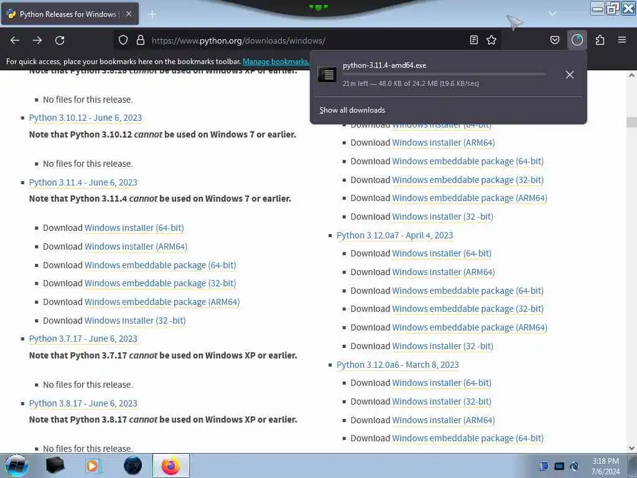Download 3.11.4 Windows embeddable package (32-bit)

(160, 283)
